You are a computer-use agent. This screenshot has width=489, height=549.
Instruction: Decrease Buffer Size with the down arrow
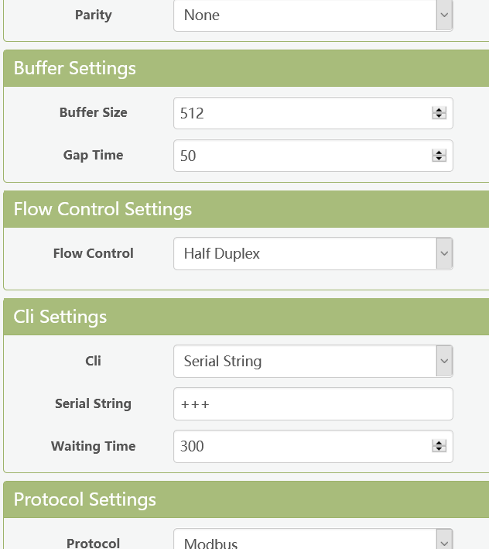[x=439, y=116]
